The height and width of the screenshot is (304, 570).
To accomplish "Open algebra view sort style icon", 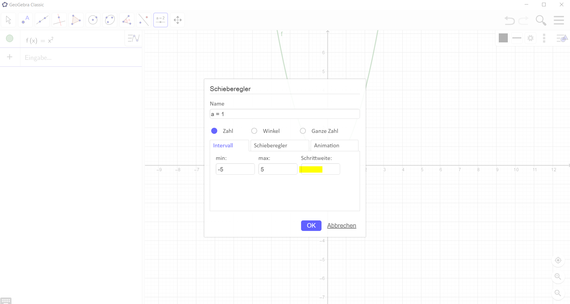I will point(133,38).
